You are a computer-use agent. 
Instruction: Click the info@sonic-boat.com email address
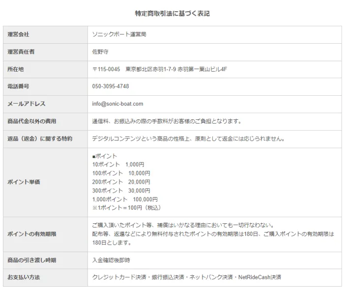click(x=117, y=104)
